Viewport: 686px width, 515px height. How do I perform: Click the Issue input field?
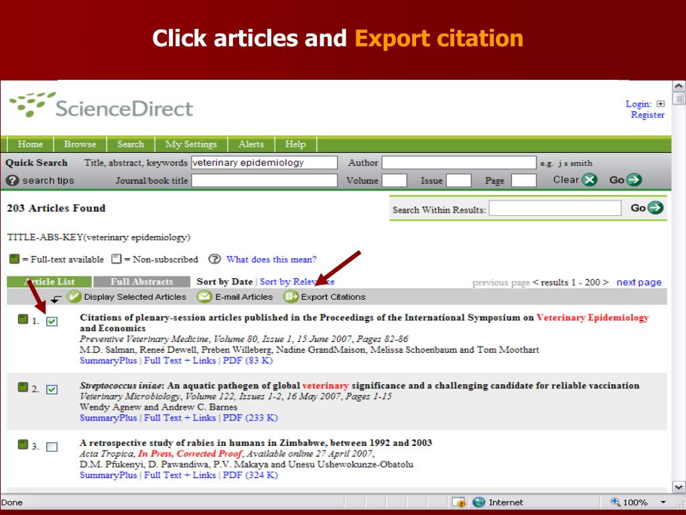click(x=458, y=180)
